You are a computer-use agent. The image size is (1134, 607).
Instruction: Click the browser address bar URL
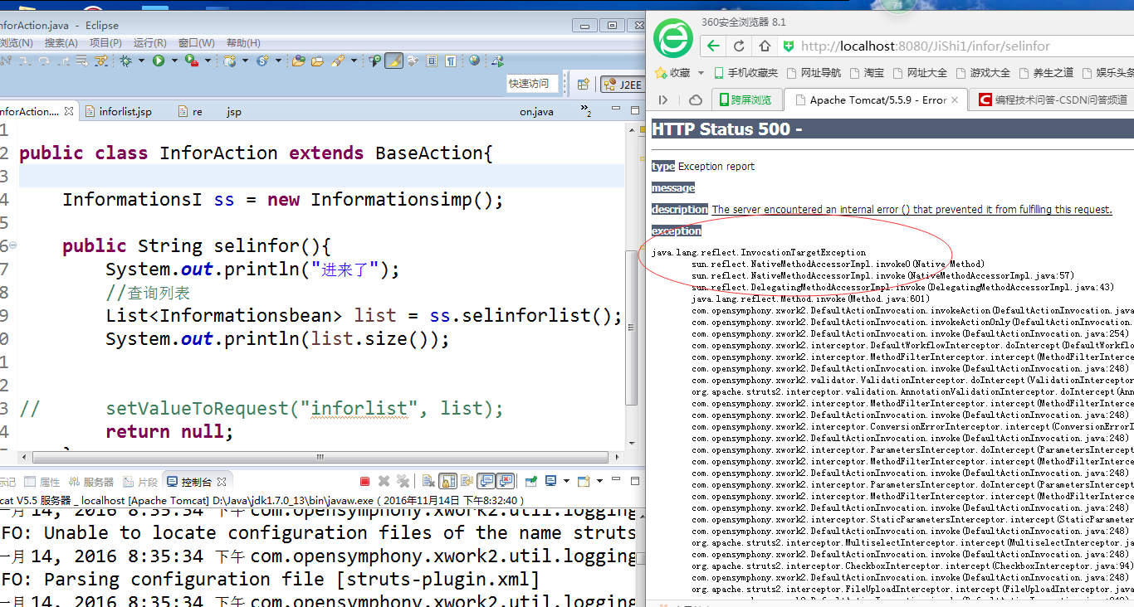click(x=925, y=46)
